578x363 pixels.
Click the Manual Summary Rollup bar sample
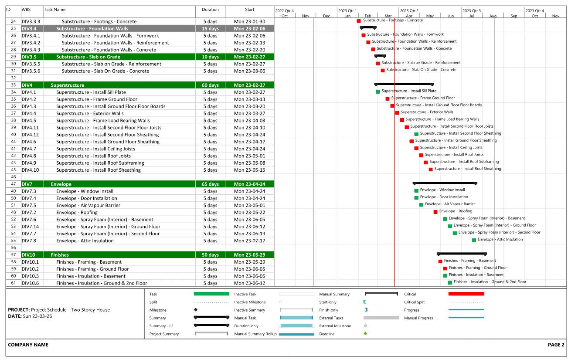coord(296,334)
